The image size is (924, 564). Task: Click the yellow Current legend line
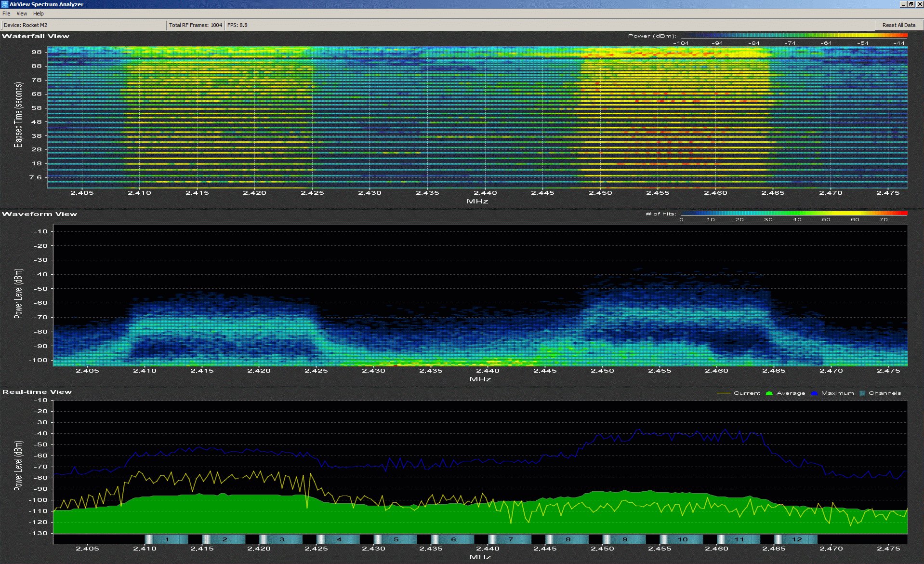point(724,393)
